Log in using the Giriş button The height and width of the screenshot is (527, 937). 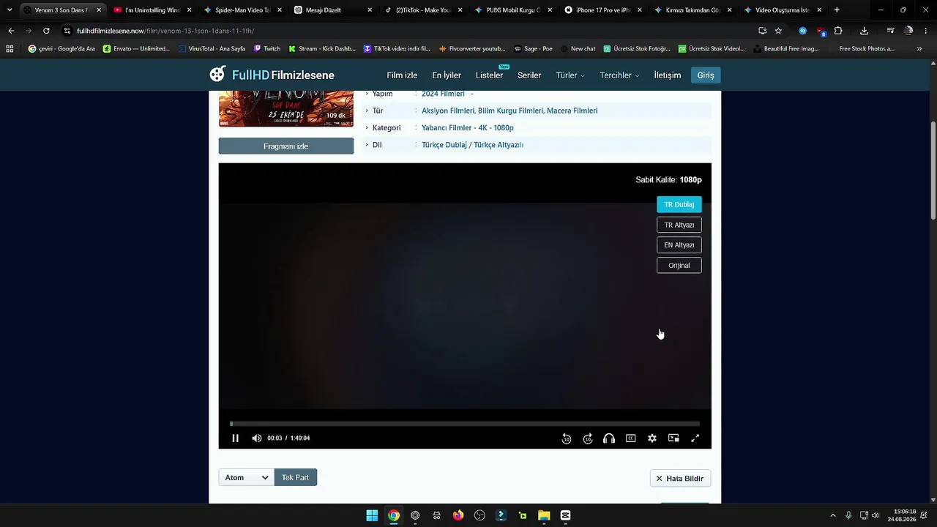click(706, 75)
